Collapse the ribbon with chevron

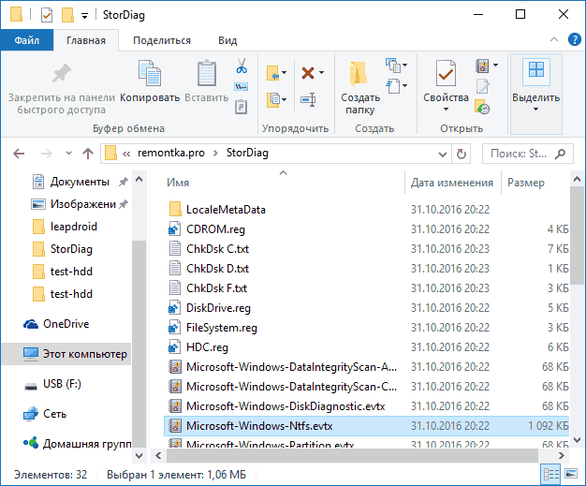554,39
